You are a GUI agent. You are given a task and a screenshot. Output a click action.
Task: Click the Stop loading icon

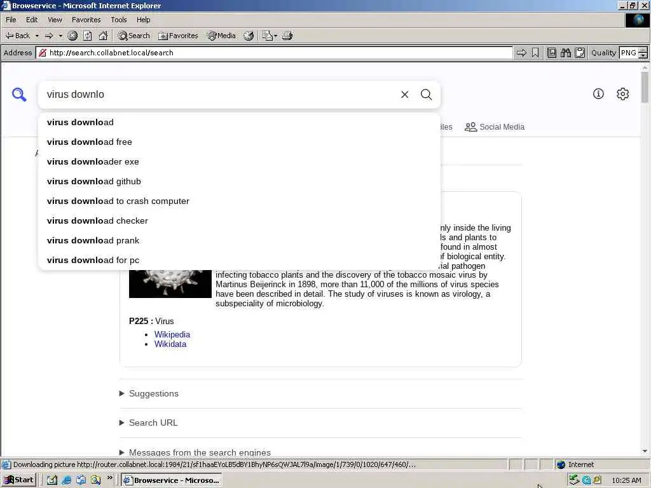[x=72, y=36]
